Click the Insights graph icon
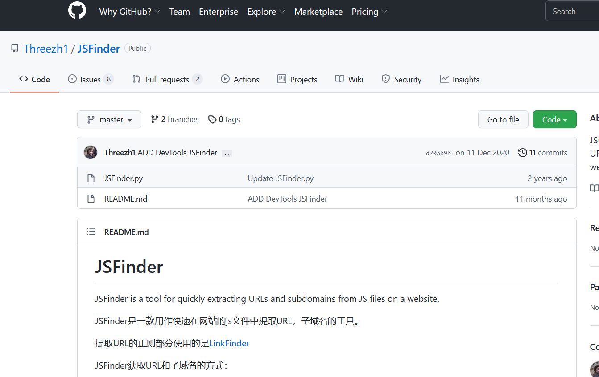Screen dimensions: 599x377 (444, 79)
